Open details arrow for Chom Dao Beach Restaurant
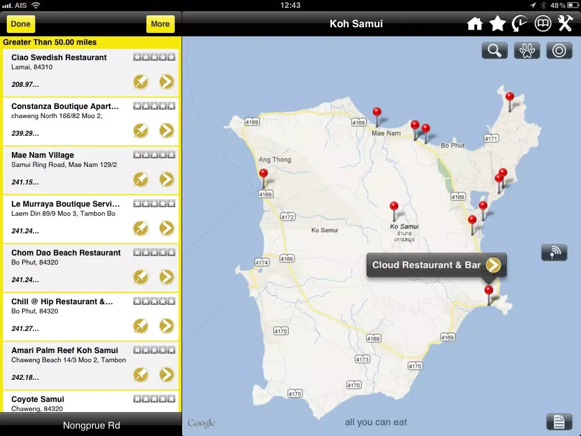 (x=167, y=277)
